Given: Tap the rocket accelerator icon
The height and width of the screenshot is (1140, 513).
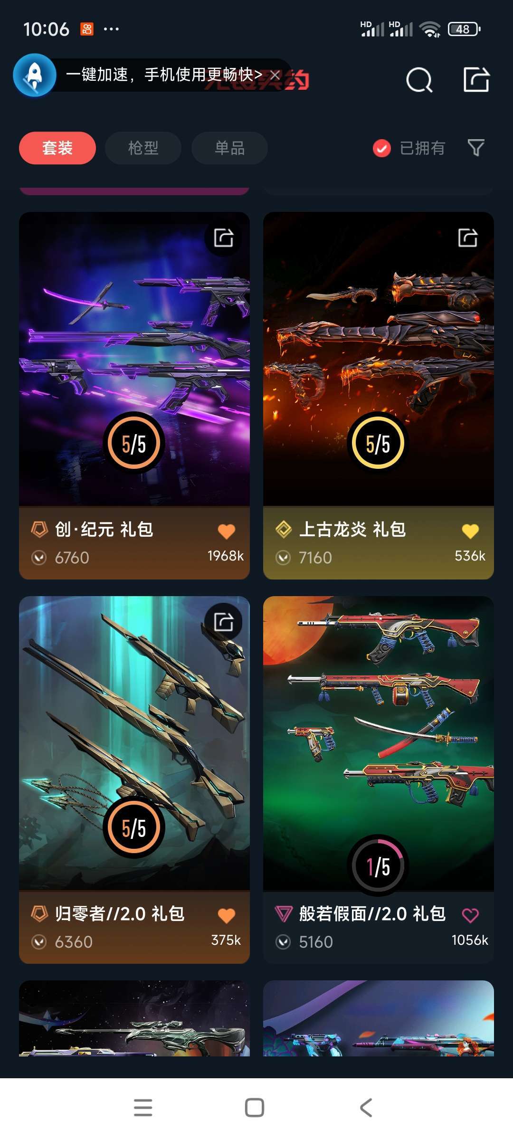Looking at the screenshot, I should click(35, 75).
